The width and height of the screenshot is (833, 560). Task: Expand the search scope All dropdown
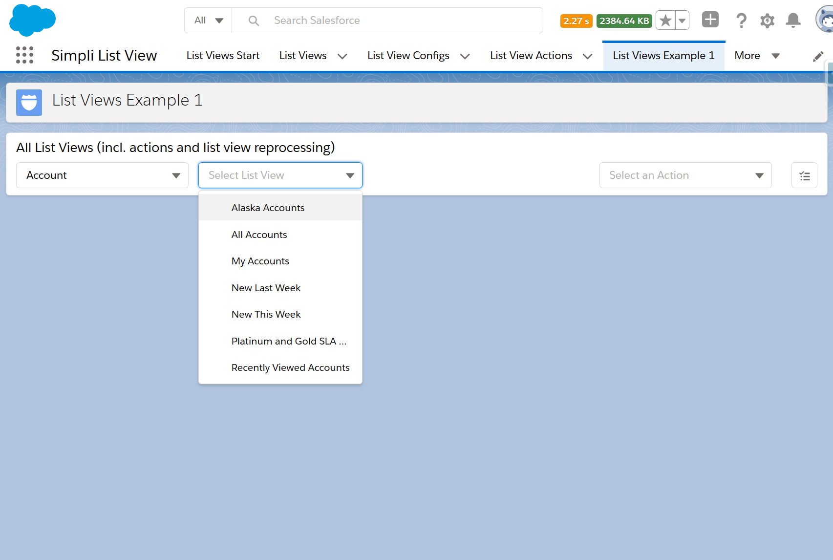[208, 21]
